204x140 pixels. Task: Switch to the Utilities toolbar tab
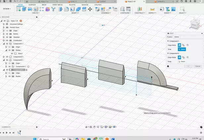click(x=98, y=5)
